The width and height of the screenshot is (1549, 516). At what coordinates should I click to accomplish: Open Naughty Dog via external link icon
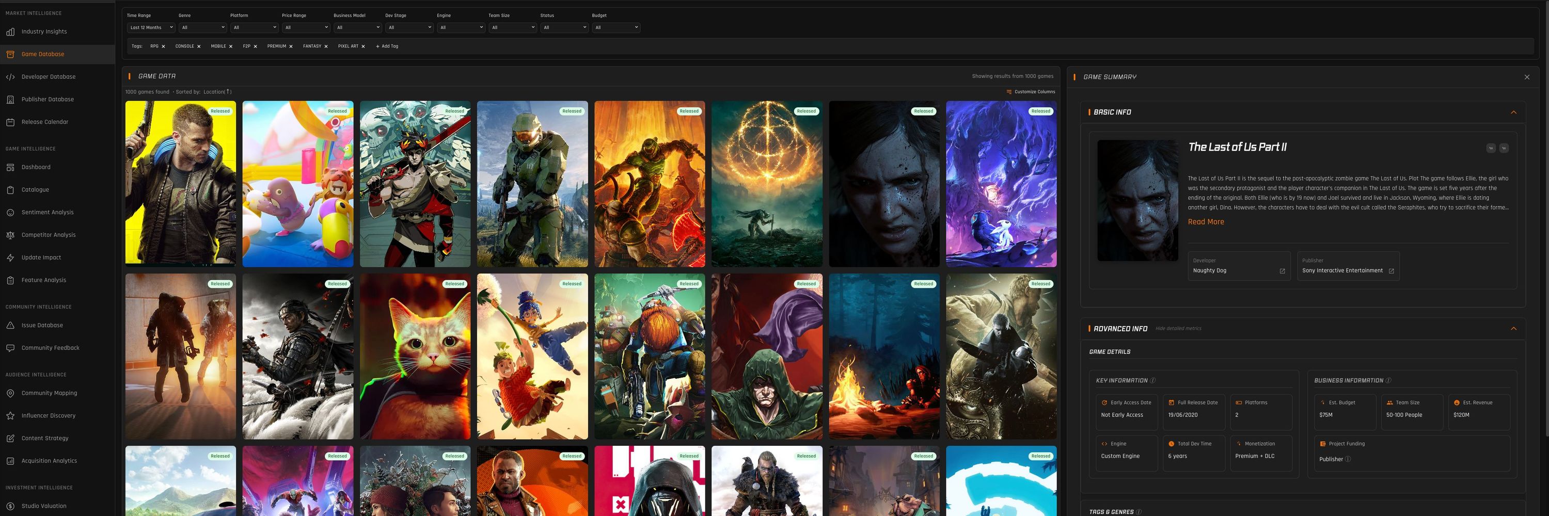[1282, 271]
